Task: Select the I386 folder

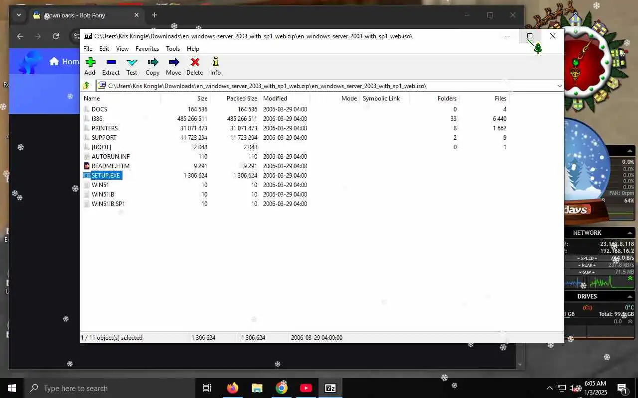Action: (97, 119)
